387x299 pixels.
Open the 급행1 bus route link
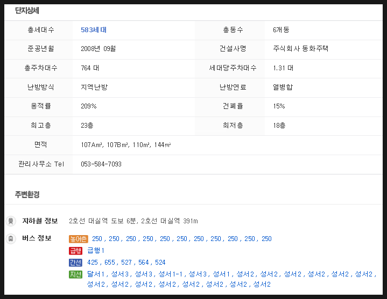(x=96, y=251)
